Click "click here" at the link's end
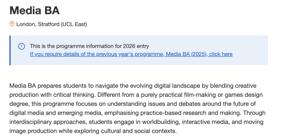The height and width of the screenshot is (139, 282). [x=221, y=54]
